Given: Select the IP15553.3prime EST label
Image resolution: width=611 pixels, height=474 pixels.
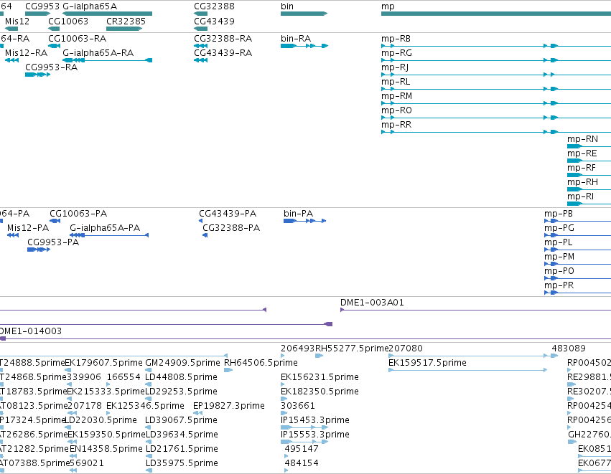Looking at the screenshot, I should coord(315,435).
